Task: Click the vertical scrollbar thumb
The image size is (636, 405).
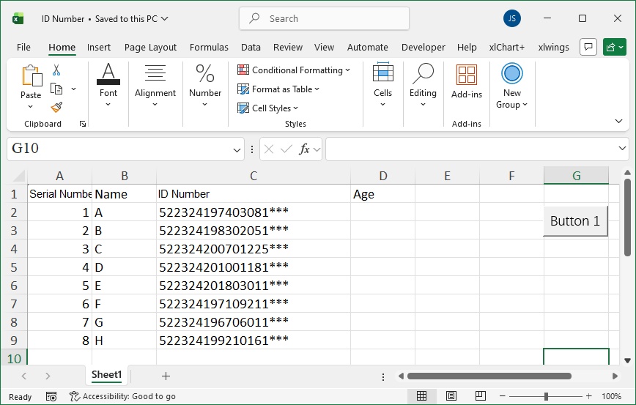Action: [627, 218]
